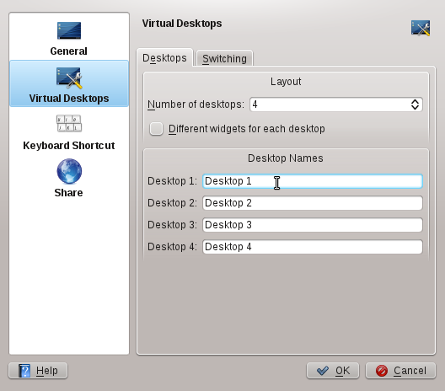Enable Different widgets for each desktop
The width and height of the screenshot is (445, 391).
pos(157,129)
